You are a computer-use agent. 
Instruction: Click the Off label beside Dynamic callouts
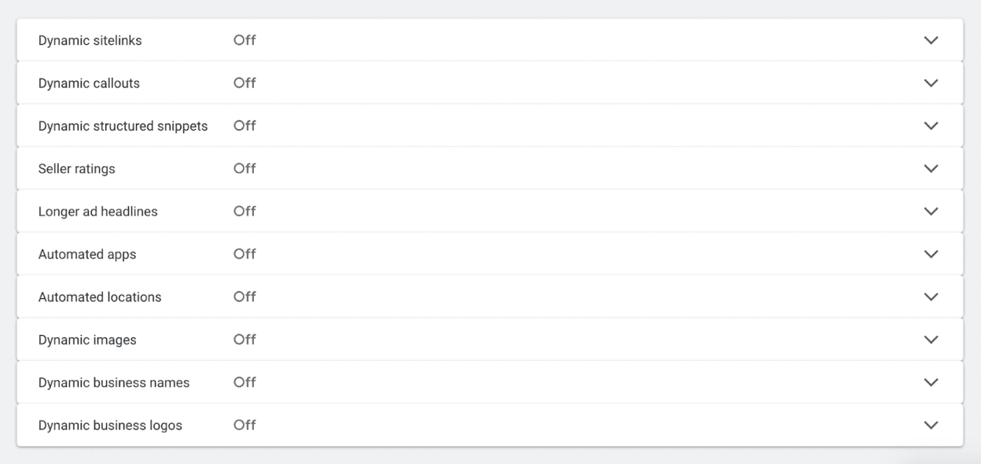pos(244,83)
